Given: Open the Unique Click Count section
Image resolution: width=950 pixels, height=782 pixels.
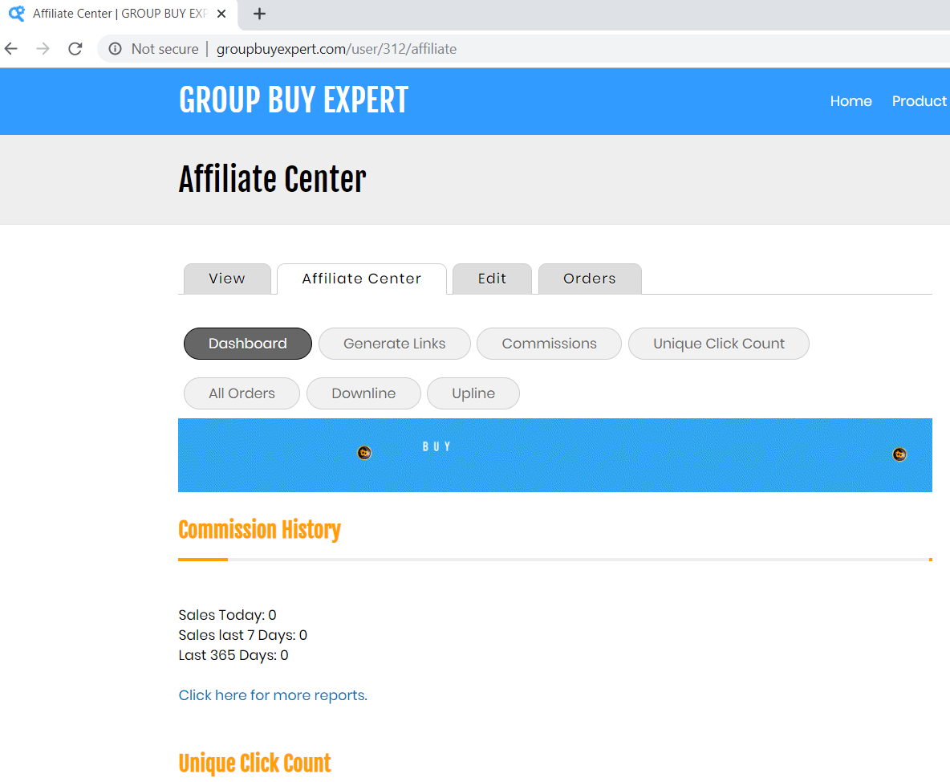Looking at the screenshot, I should click(718, 344).
